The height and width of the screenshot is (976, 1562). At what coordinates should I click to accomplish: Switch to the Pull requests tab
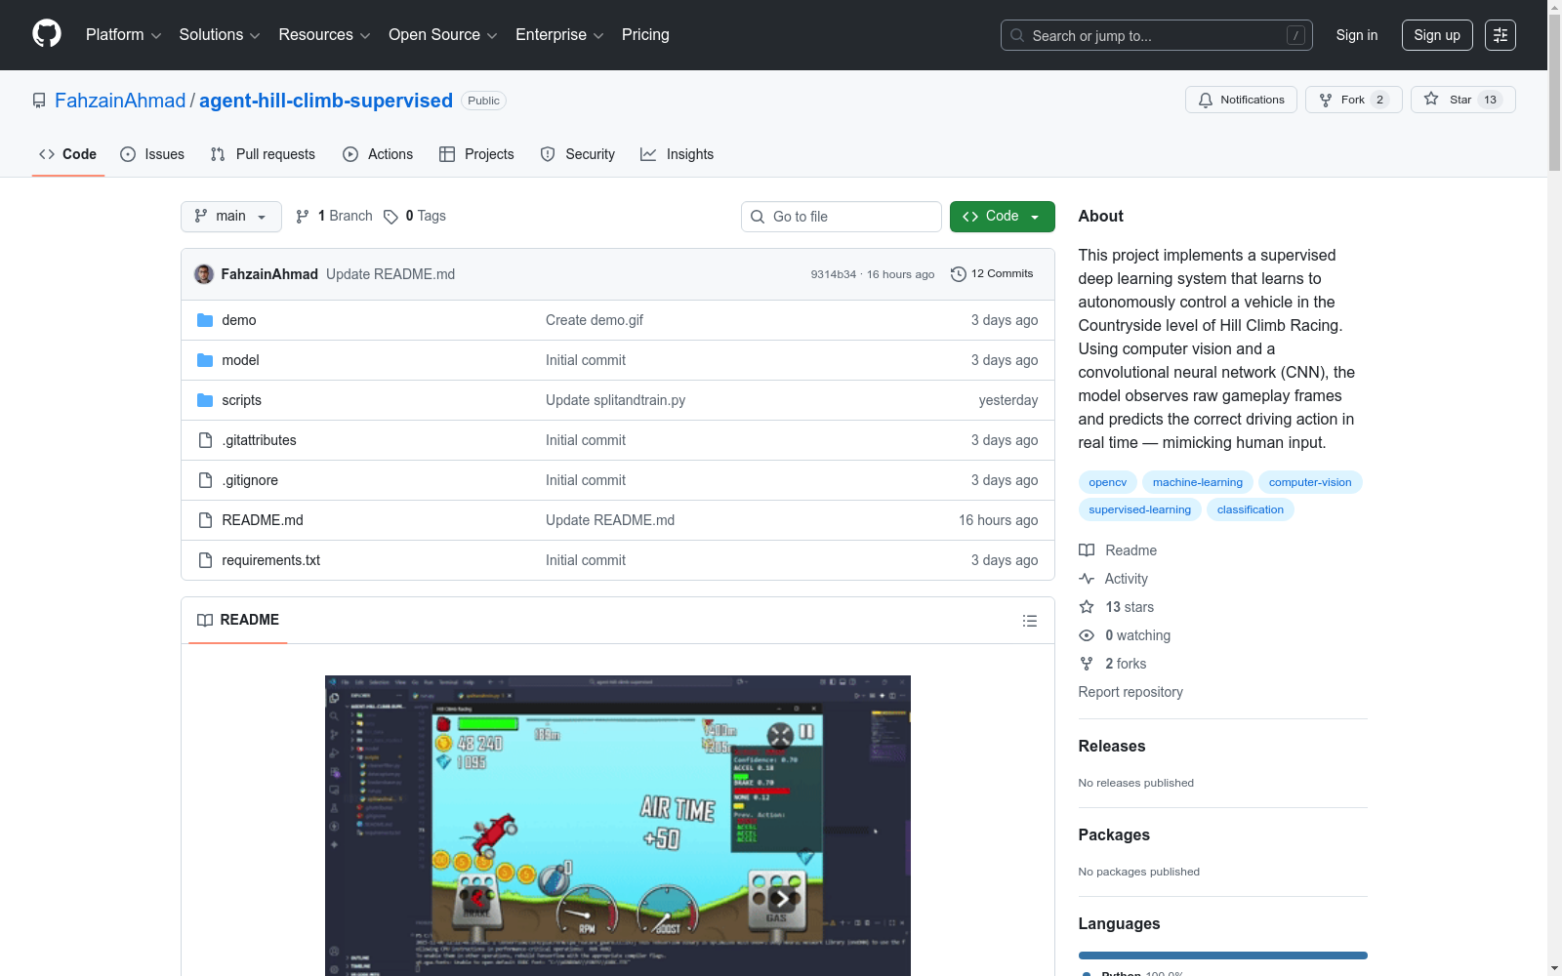pyautogui.click(x=263, y=154)
